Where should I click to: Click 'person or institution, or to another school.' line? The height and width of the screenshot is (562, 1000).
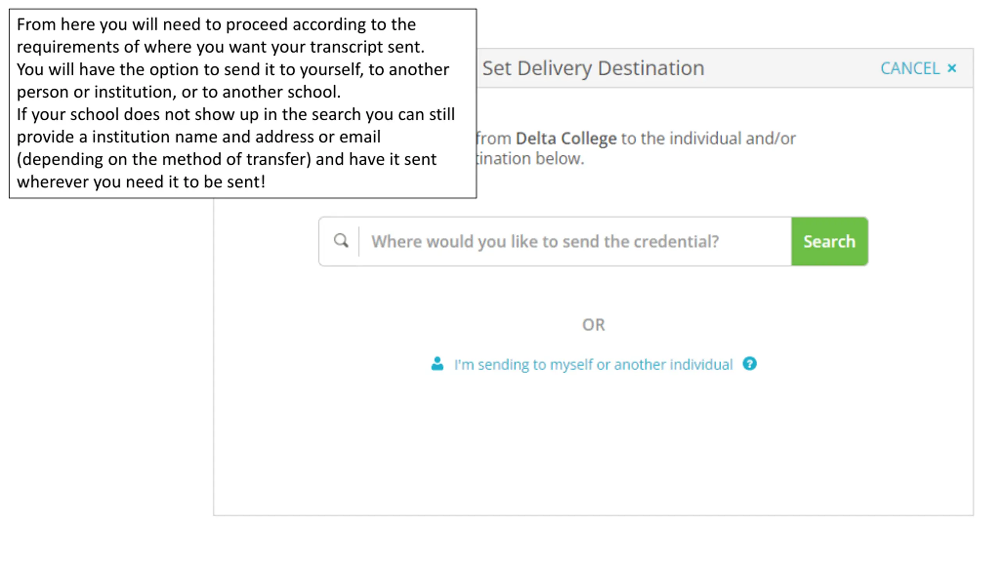coord(179,92)
